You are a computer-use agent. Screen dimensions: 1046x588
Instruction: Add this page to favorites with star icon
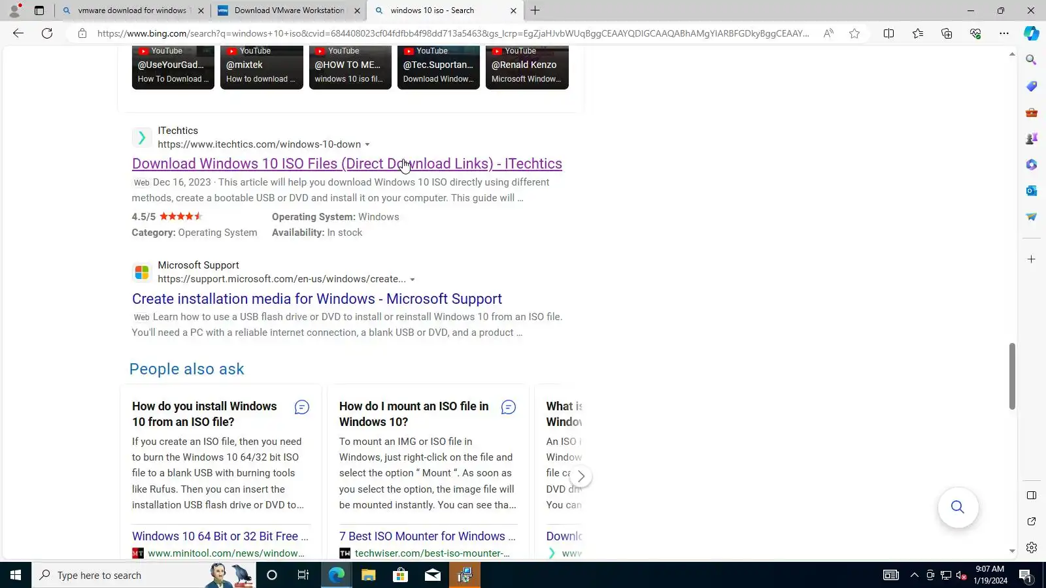tap(854, 33)
